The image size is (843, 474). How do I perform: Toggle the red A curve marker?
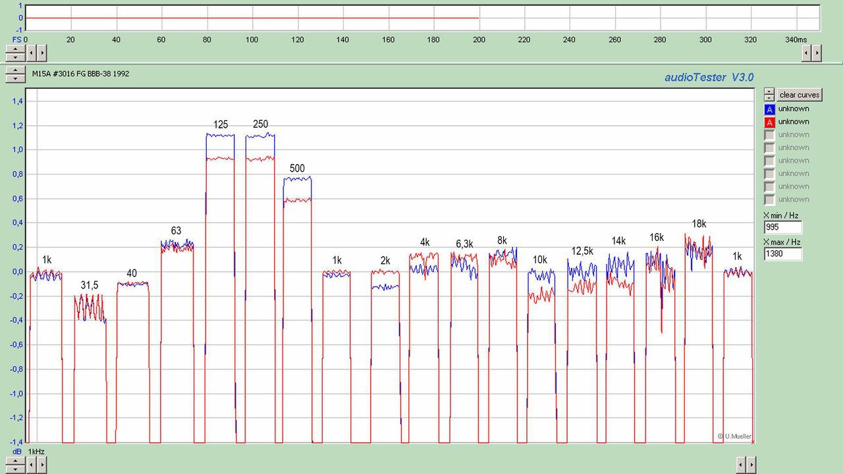click(x=769, y=122)
